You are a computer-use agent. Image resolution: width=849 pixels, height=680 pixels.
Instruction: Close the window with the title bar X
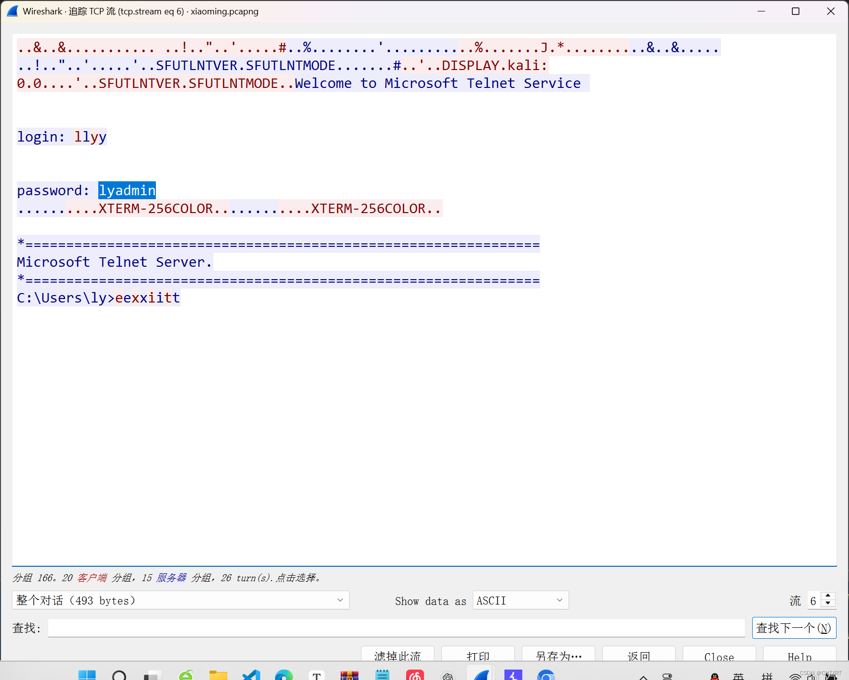[831, 11]
